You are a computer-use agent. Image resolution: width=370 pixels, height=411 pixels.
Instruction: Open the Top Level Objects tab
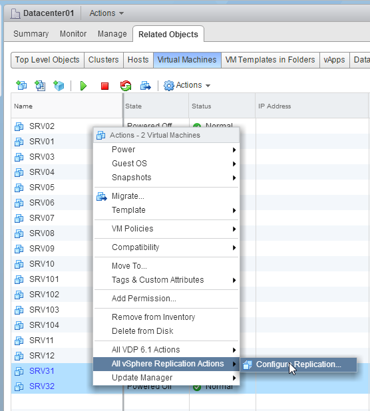pyautogui.click(x=47, y=60)
